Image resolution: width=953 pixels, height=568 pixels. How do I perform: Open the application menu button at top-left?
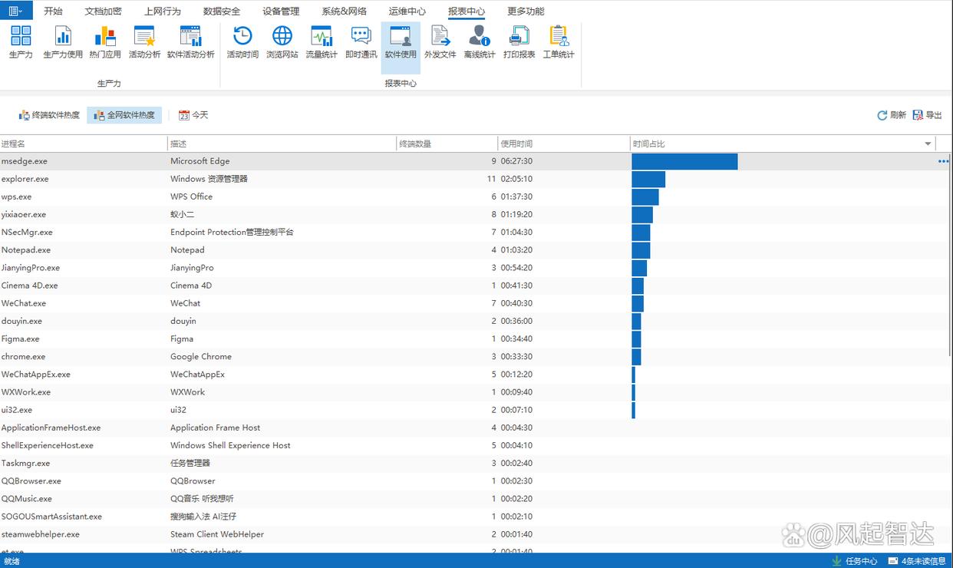coord(16,11)
